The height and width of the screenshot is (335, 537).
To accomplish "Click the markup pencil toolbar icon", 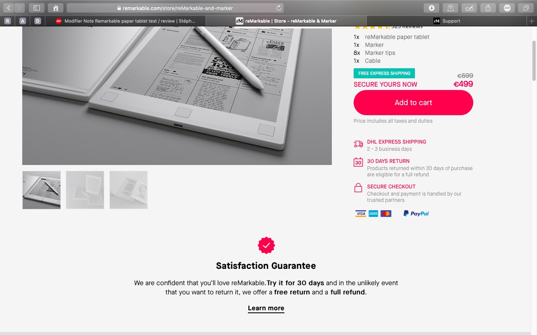I will click(469, 8).
